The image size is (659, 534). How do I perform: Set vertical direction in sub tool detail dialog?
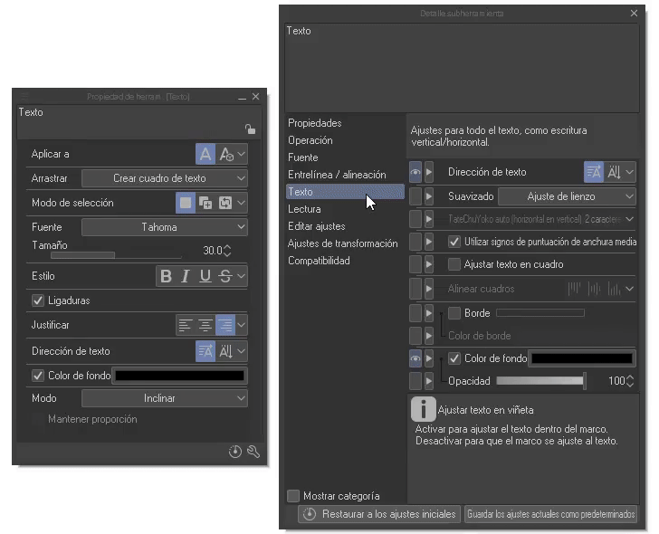(x=614, y=172)
